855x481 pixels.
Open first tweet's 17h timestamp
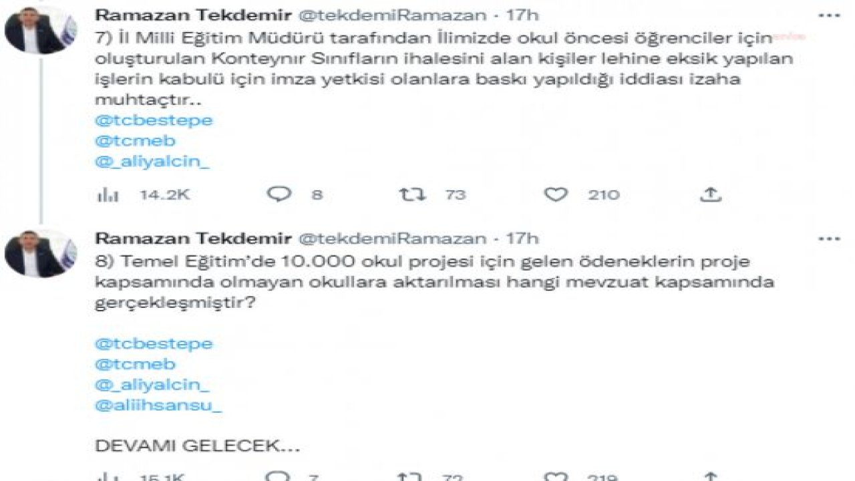[x=522, y=15]
